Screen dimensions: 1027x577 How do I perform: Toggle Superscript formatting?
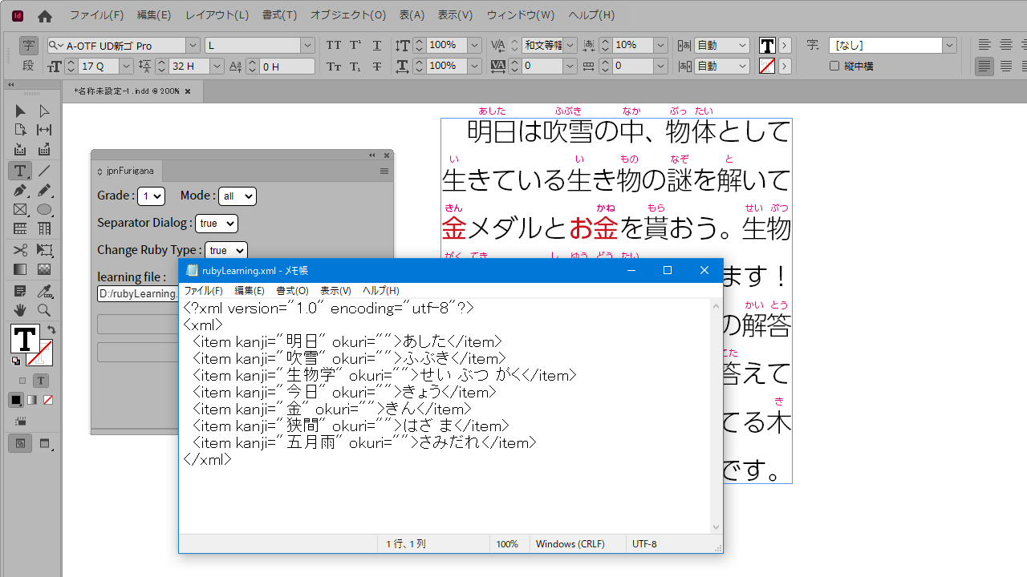(355, 46)
